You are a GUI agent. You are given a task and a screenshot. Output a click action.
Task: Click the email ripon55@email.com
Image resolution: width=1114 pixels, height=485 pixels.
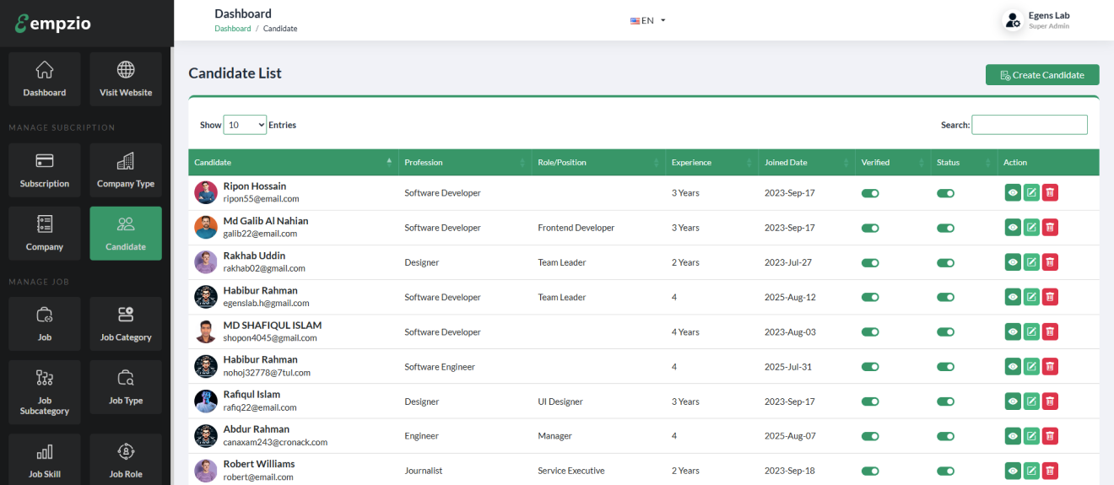[261, 199]
